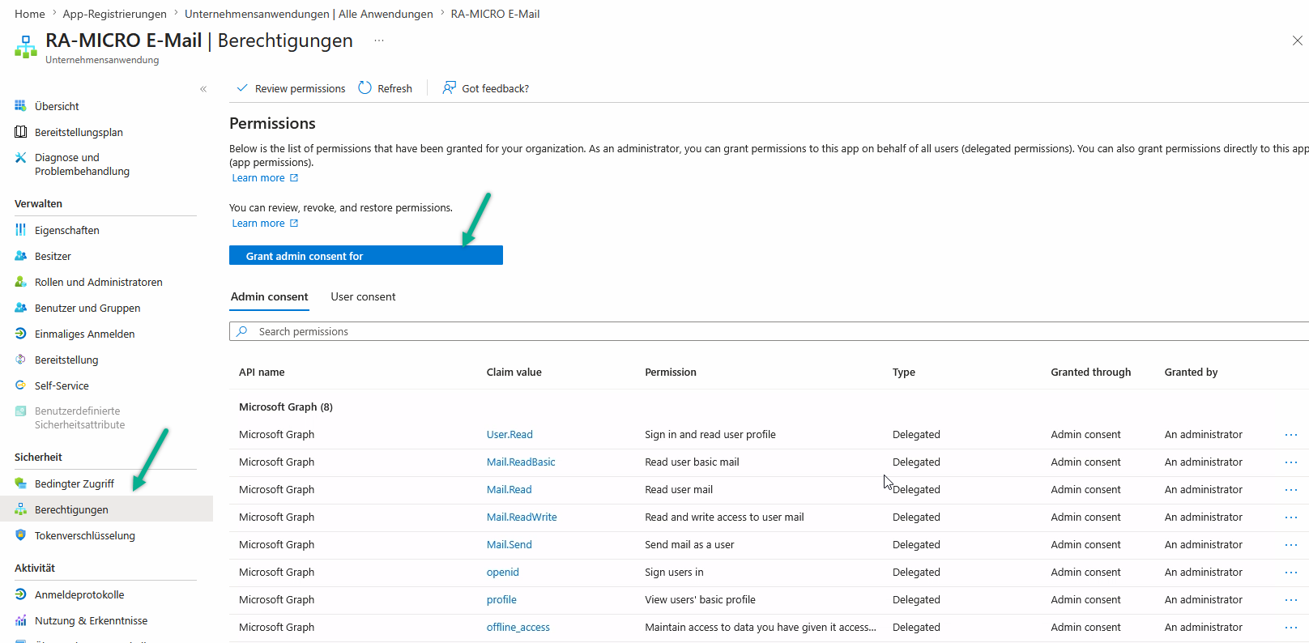Click the Diagnose und Problembehandlung wrench icon
This screenshot has width=1309, height=643.
coord(20,157)
